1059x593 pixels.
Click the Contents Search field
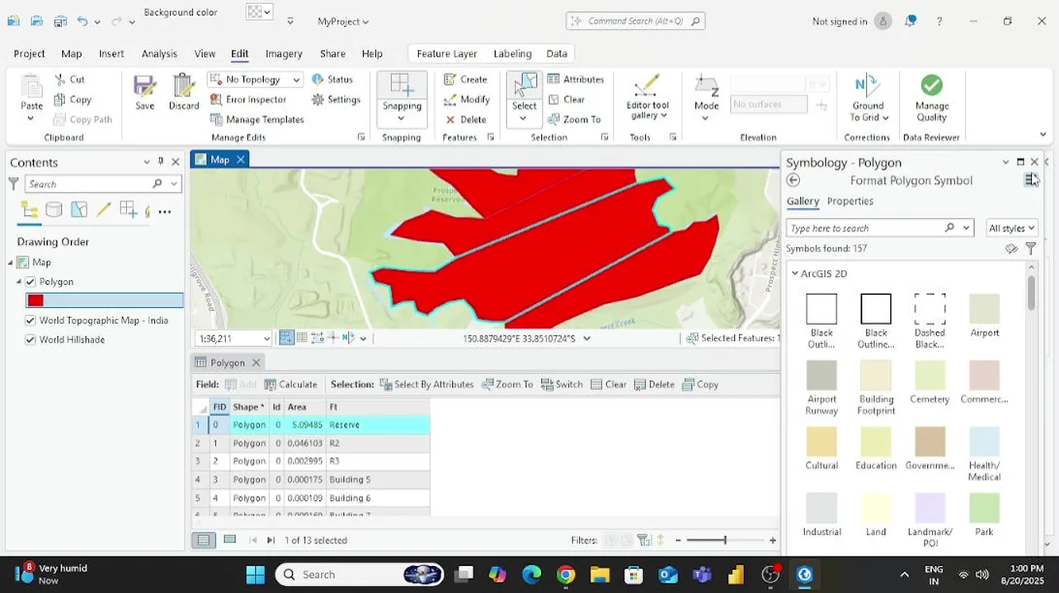[104, 184]
